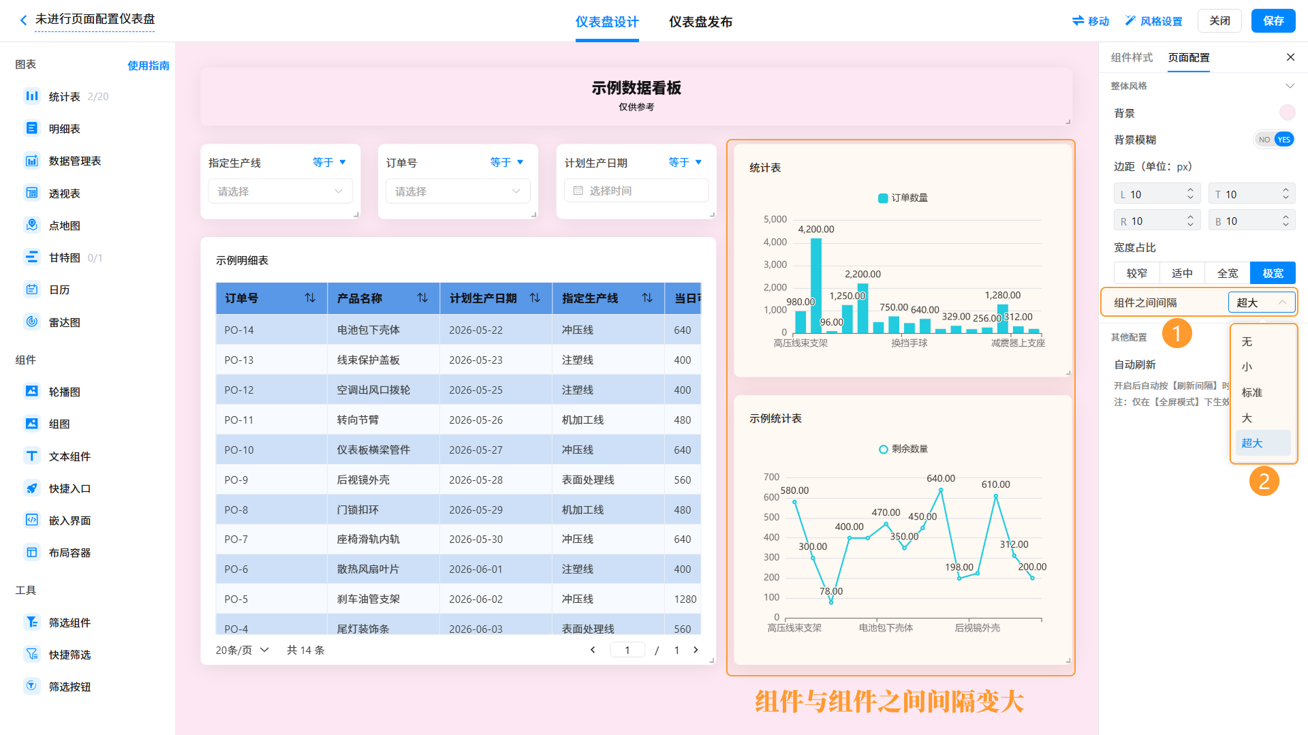Screen dimensions: 1308x735
Task: Select the 统计表 chart icon
Action: click(32, 96)
